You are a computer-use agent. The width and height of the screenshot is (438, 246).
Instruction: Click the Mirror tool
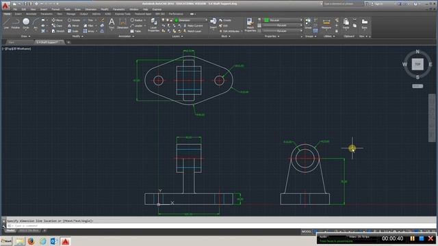tap(73, 26)
